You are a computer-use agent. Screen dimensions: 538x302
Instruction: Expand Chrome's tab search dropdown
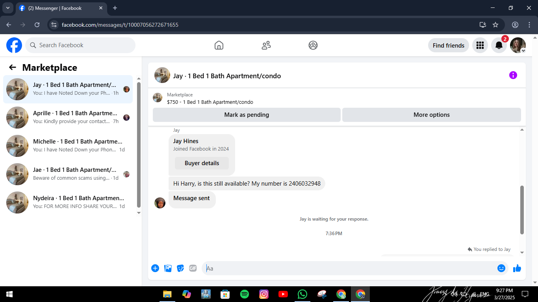coord(7,8)
